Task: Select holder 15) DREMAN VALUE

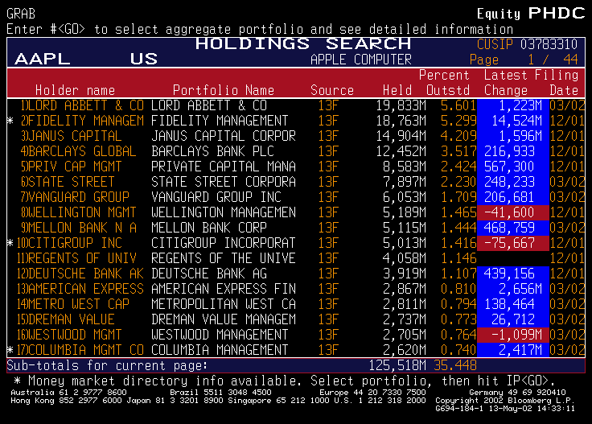Action: [x=65, y=319]
